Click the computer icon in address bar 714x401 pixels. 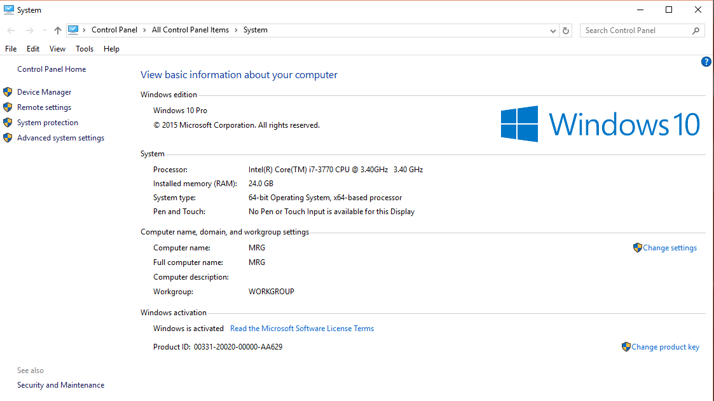click(x=73, y=30)
